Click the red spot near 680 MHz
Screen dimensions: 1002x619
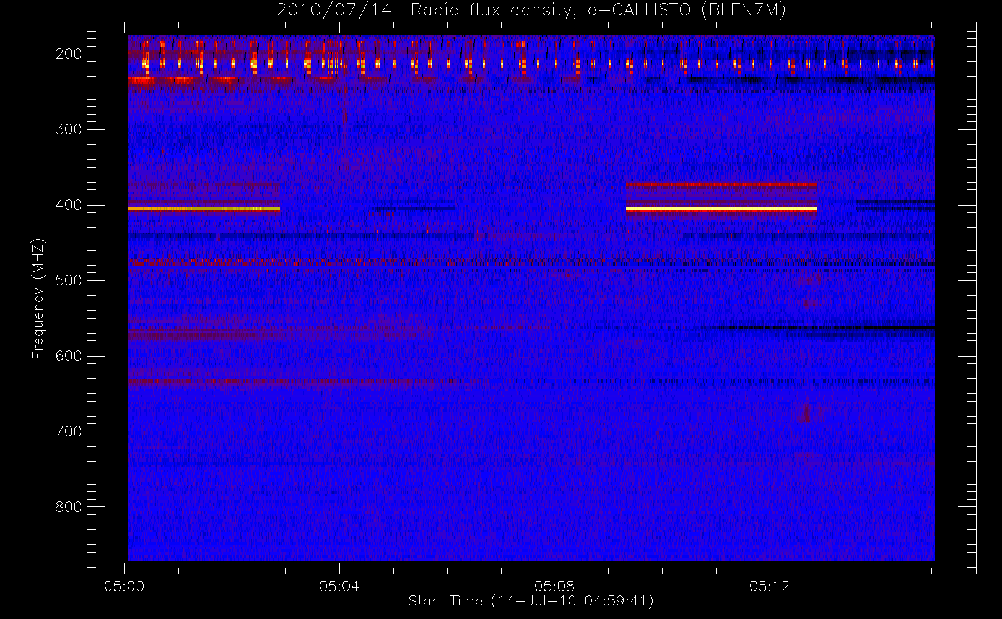pyautogui.click(x=806, y=413)
